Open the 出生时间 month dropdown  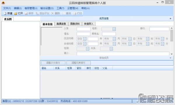(x=114, y=39)
